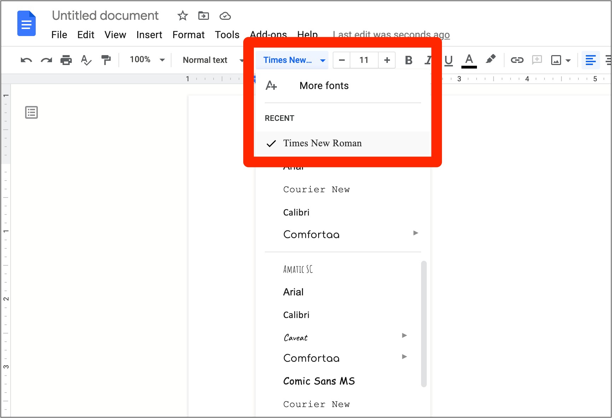The height and width of the screenshot is (418, 612).
Task: Choose More fonts option
Action: tap(343, 86)
